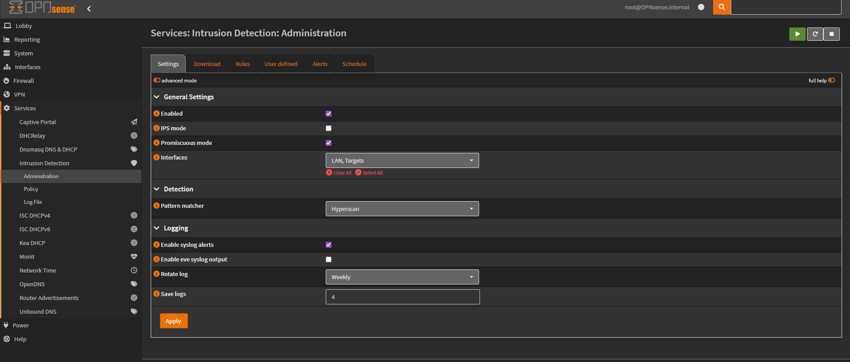Click the Network Time clock icon
The image size is (850, 362).
click(134, 270)
